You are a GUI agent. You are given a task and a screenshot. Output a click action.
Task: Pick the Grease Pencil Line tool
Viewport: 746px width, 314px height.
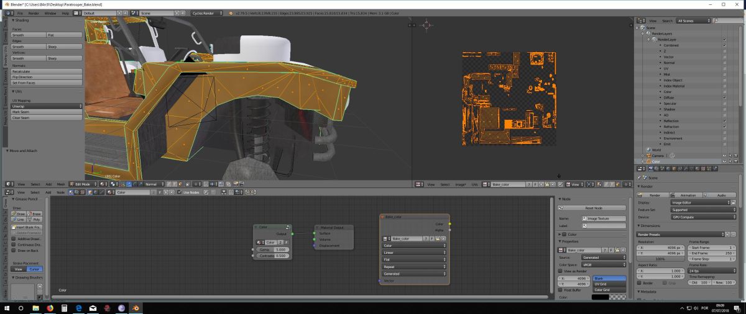point(19,219)
